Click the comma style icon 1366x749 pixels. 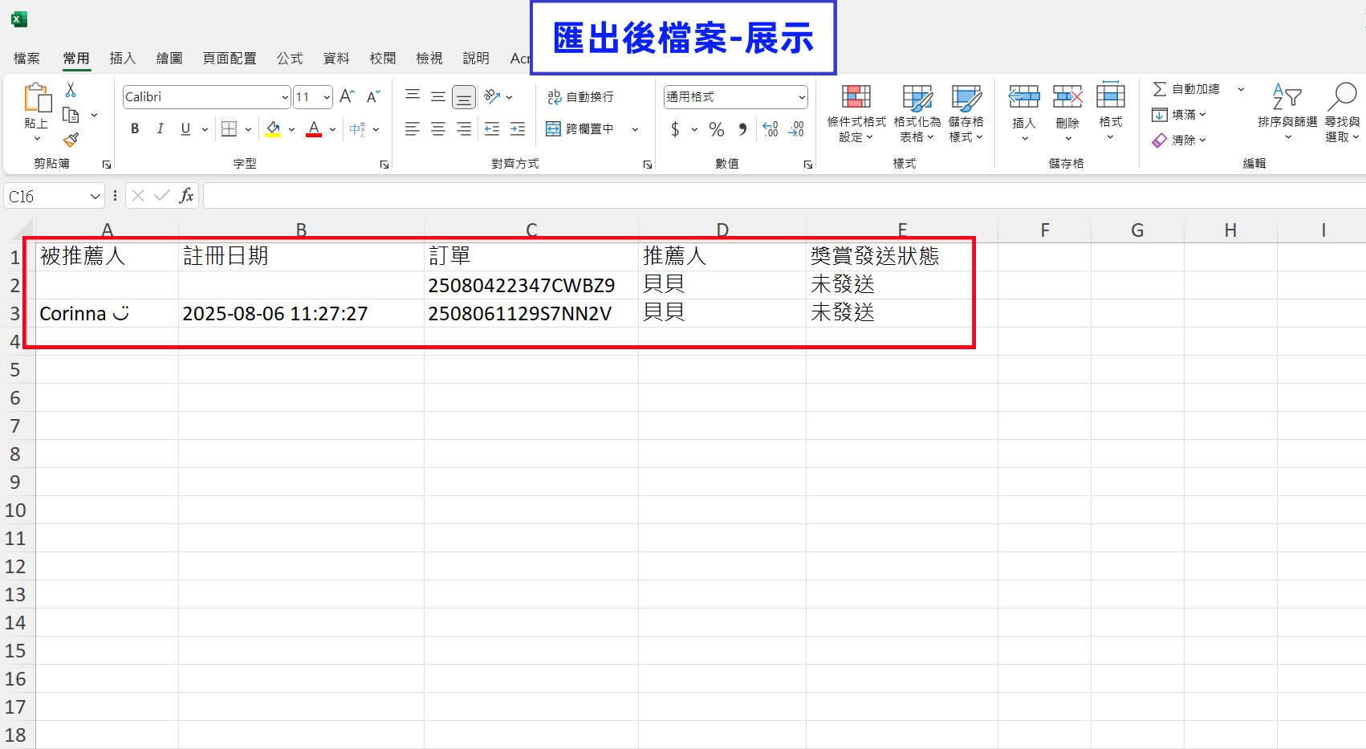click(742, 128)
